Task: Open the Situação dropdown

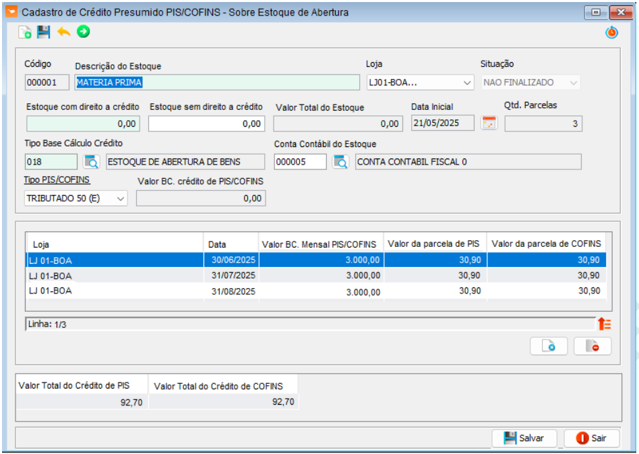Action: click(573, 82)
